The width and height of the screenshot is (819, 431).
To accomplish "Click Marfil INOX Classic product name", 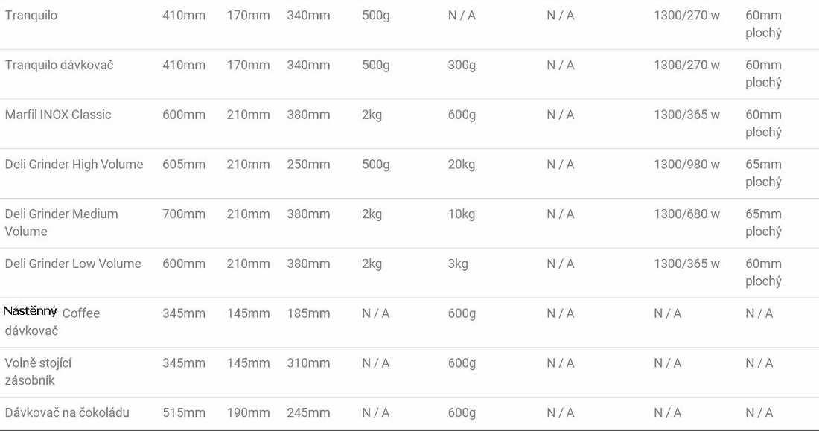I will pos(58,115).
